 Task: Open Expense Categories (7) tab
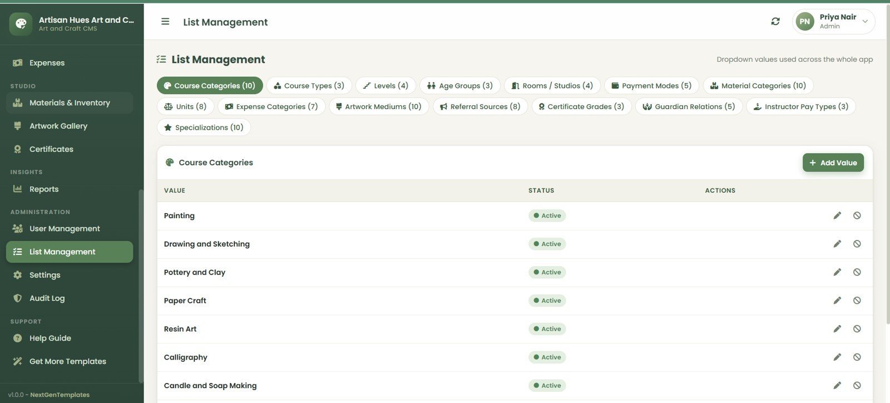pyautogui.click(x=271, y=106)
